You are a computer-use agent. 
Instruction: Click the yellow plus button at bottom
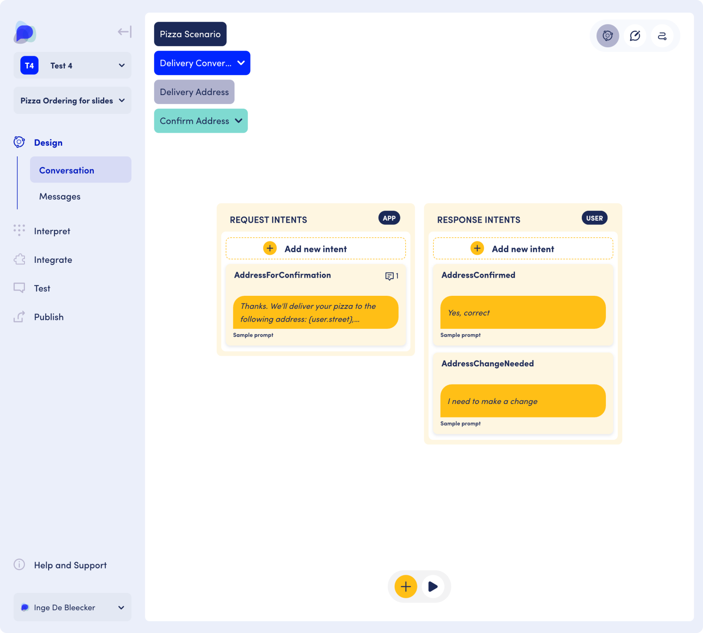click(x=406, y=587)
